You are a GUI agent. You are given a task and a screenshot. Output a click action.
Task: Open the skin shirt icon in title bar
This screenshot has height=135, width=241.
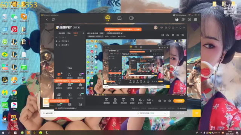pyautogui.click(x=169, y=27)
